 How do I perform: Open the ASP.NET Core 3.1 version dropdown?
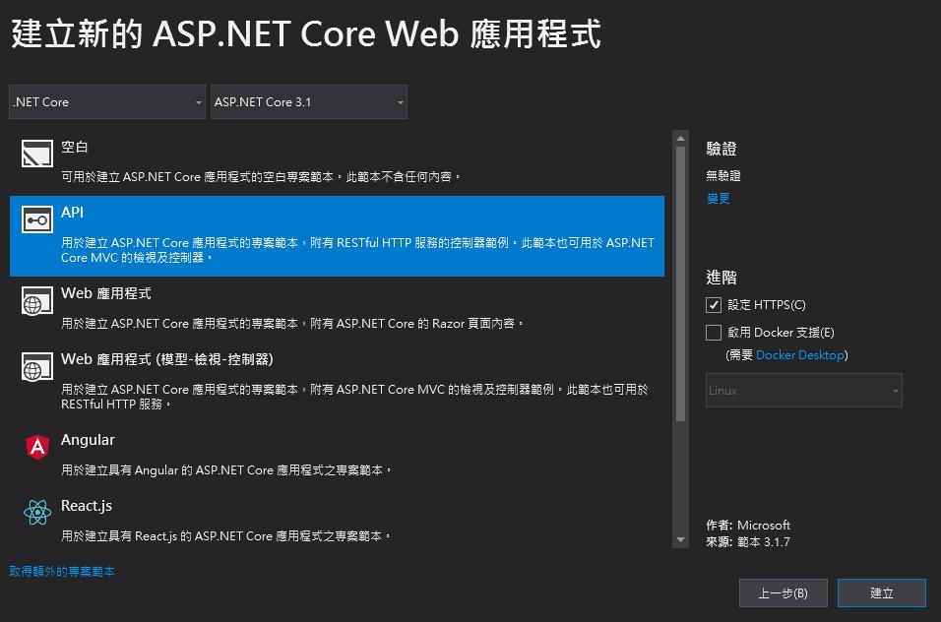coord(308,102)
